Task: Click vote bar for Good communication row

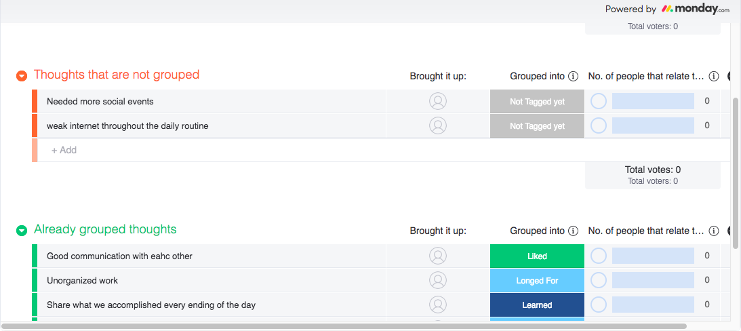Action: pos(653,256)
